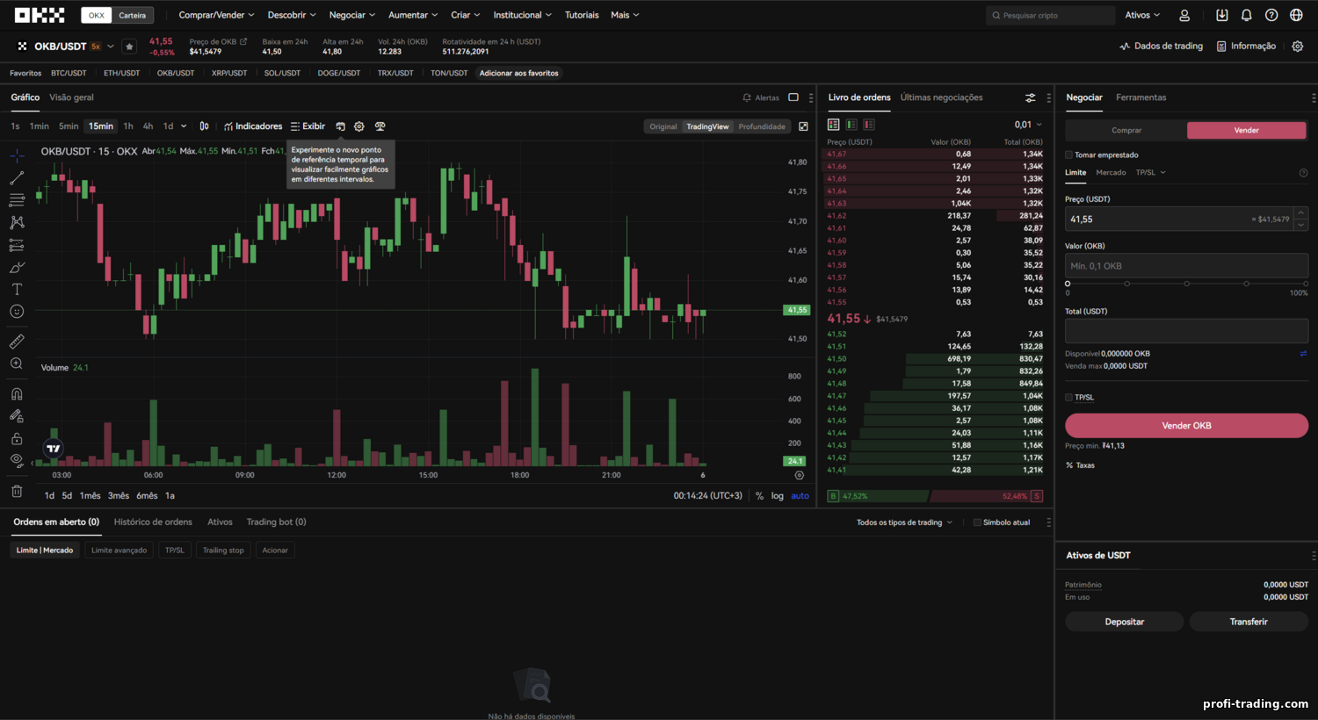1318x720 pixels.
Task: Open the forecasting and measurement tools
Action: click(17, 245)
